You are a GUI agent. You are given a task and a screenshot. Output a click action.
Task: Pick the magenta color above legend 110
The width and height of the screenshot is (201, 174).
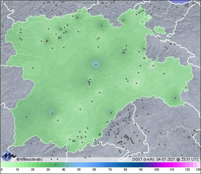click(x=172, y=165)
